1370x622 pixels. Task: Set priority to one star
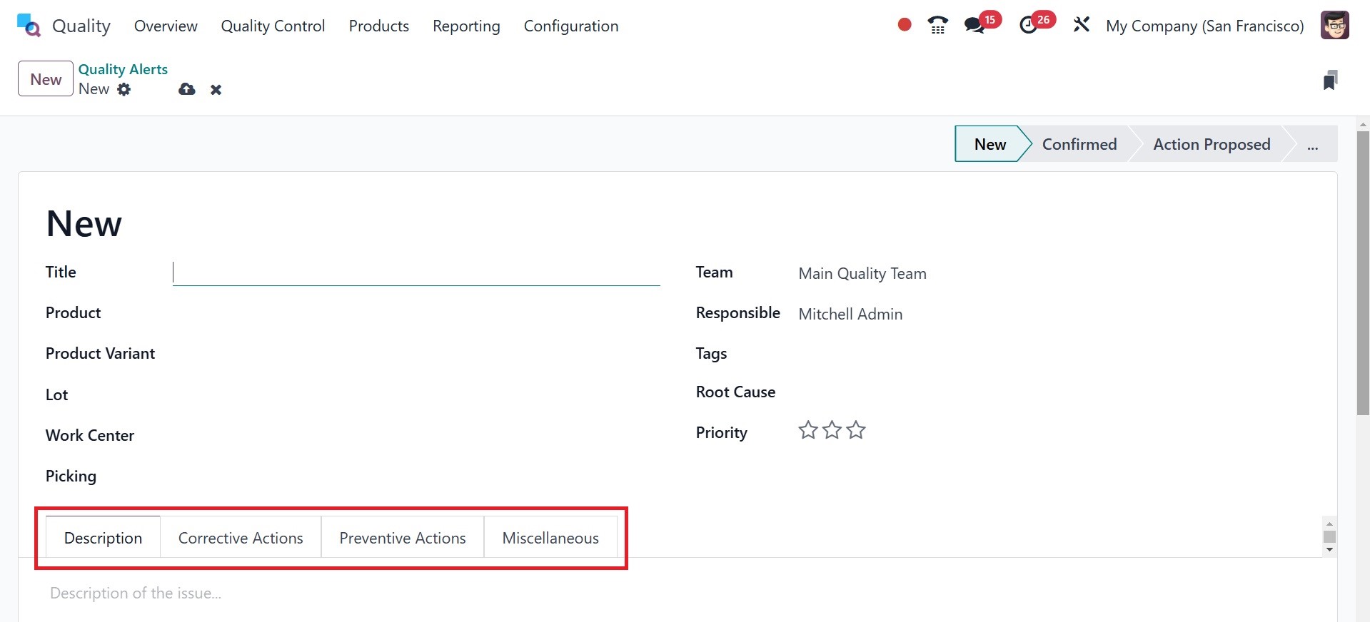point(808,430)
